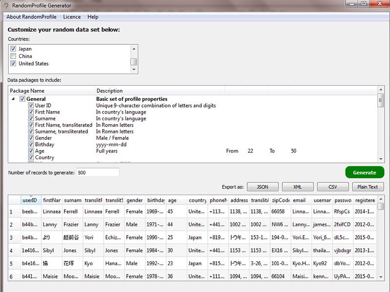Click the results table scroll-down arrow
390x292 pixels.
point(381,276)
